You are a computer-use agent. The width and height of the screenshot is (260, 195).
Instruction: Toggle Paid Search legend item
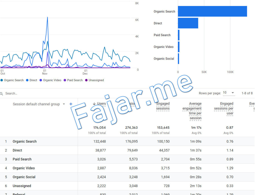pyautogui.click(x=73, y=80)
